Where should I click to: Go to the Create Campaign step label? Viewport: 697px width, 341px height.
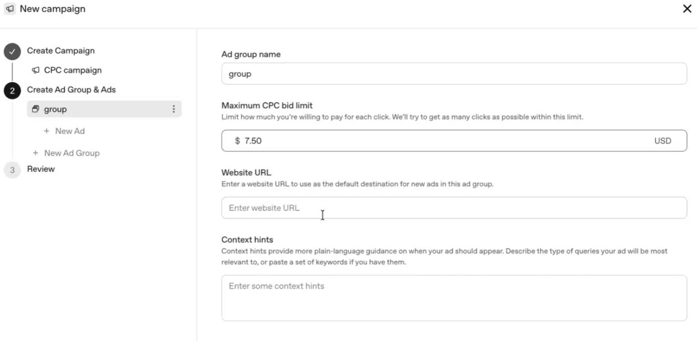point(61,51)
